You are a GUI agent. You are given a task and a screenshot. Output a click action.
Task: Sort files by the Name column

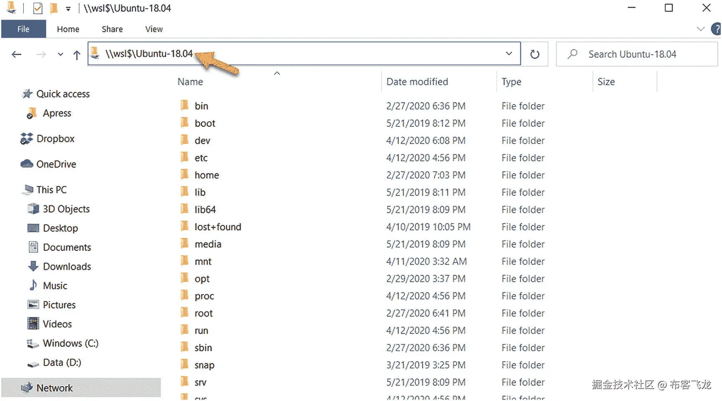(190, 82)
